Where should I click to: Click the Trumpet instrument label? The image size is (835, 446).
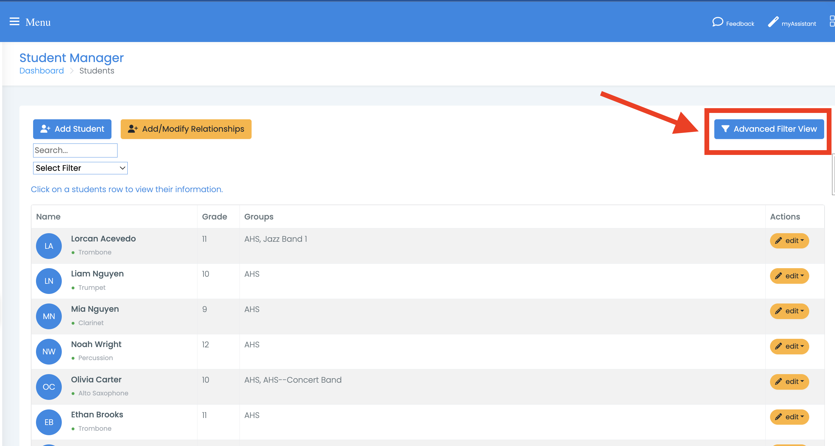pos(92,288)
